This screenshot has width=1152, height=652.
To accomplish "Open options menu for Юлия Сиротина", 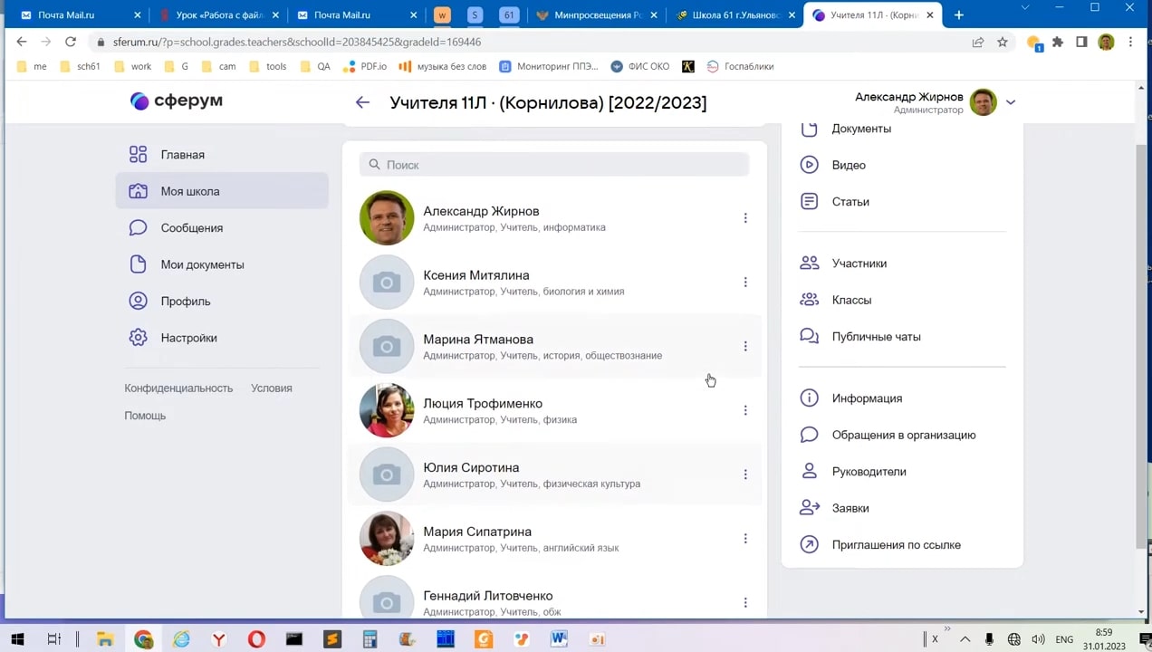I will 745,475.
